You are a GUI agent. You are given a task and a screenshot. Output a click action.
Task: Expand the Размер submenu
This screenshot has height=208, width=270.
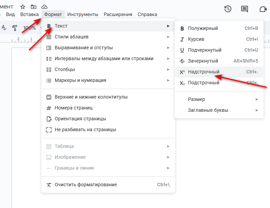click(219, 99)
